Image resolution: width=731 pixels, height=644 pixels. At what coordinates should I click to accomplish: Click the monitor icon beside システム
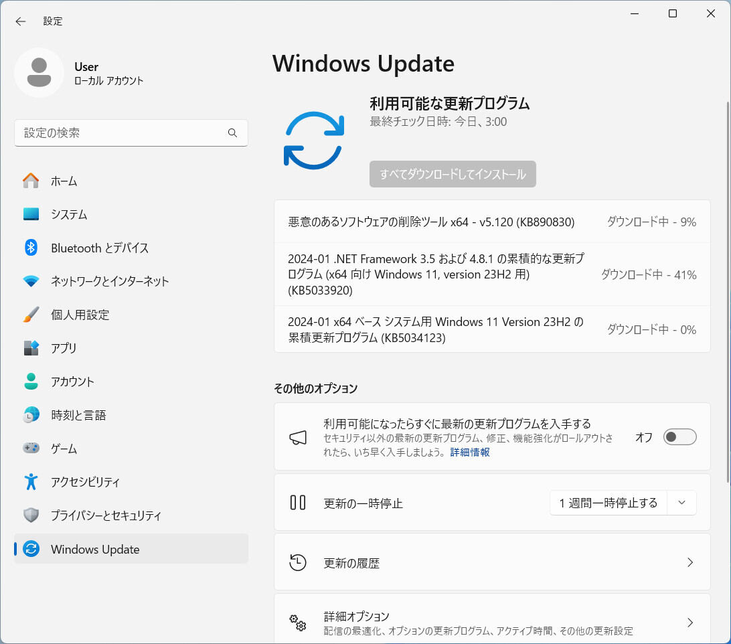[x=31, y=214]
